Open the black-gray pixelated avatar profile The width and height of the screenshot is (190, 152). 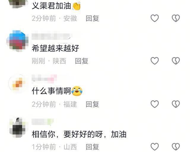(x=18, y=127)
